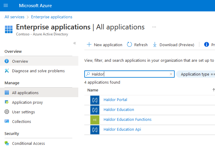Open Collections page
Viewport: 215px width, 146px height.
click(x=39, y=121)
